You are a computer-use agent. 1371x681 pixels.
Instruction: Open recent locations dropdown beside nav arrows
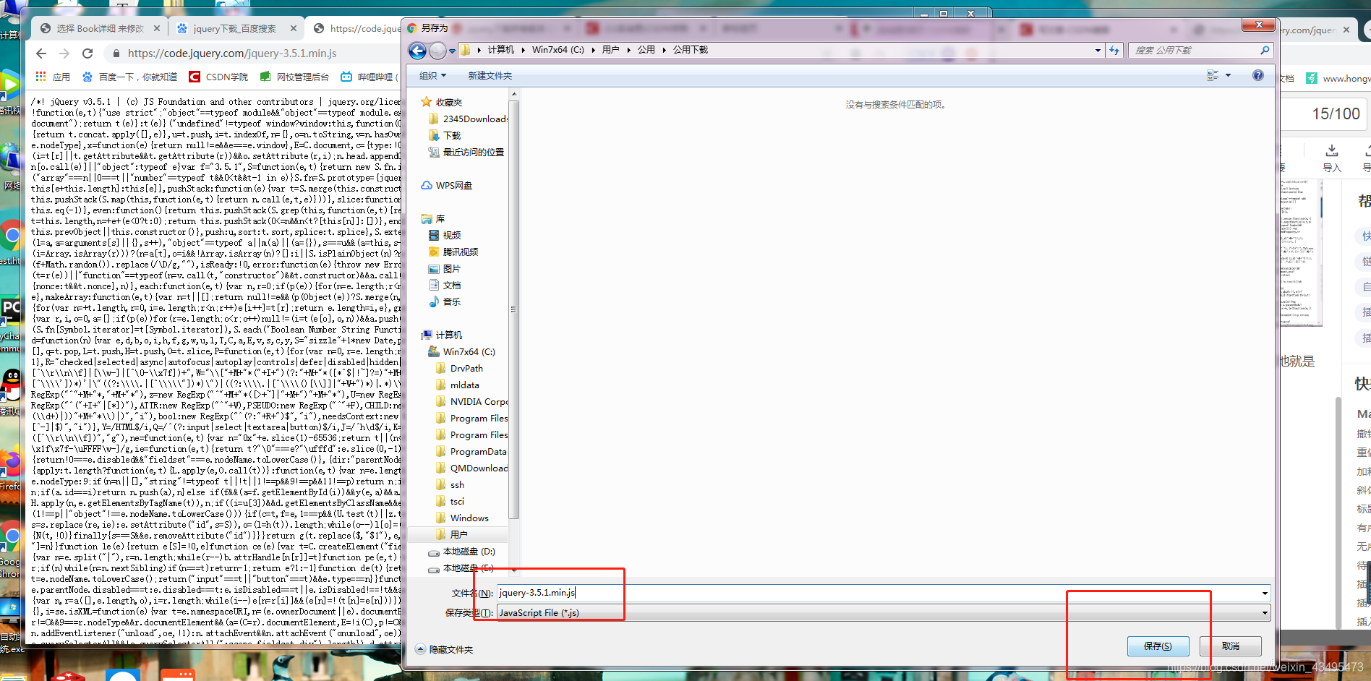(x=452, y=51)
